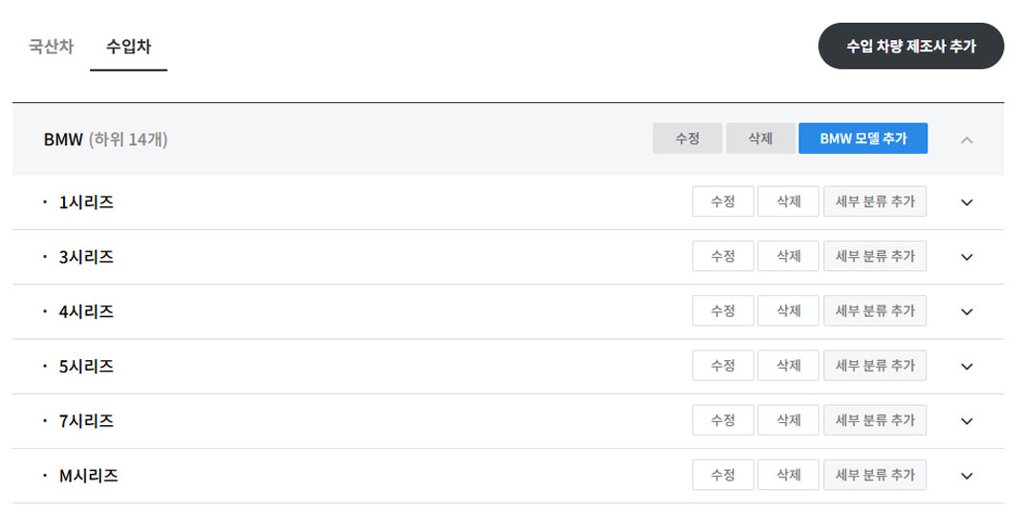Viewport: 1025px width, 511px height.
Task: Add 세부 분류 to 4시리즈
Action: coord(875,310)
